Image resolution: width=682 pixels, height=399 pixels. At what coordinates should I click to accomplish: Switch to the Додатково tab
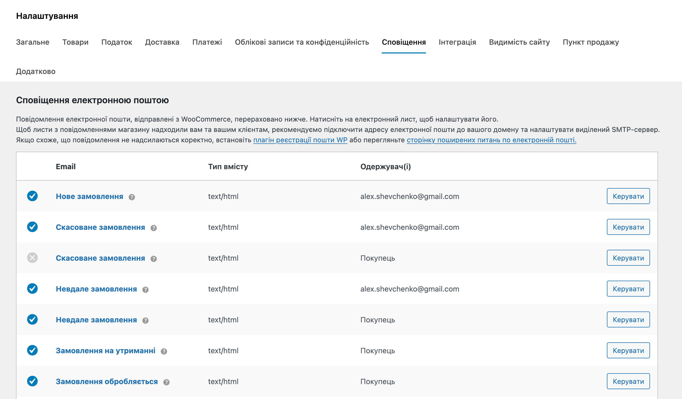35,71
